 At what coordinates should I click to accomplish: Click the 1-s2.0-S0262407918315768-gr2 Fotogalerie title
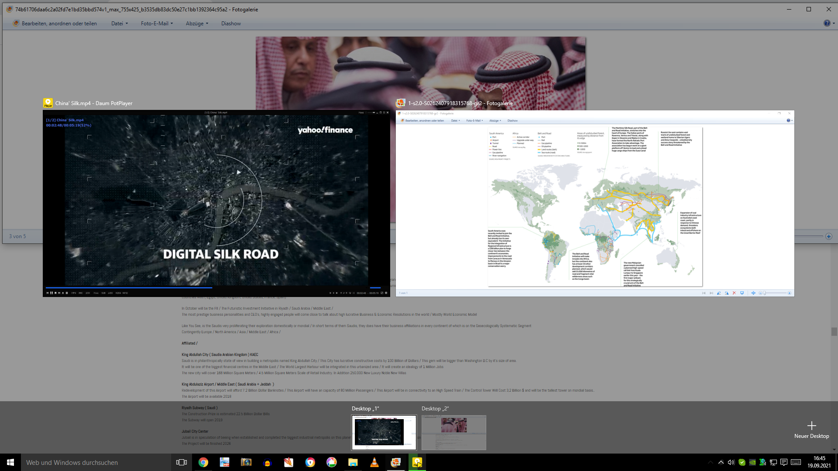coord(460,103)
